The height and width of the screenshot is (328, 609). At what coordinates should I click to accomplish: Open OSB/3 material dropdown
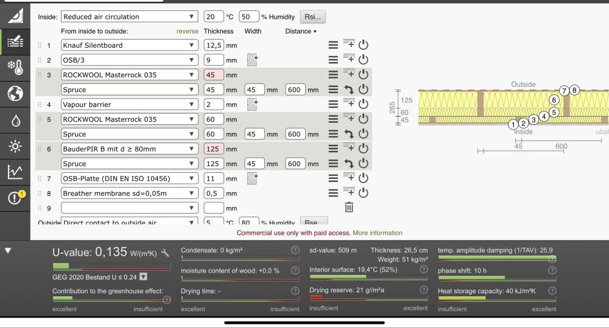[x=129, y=60]
